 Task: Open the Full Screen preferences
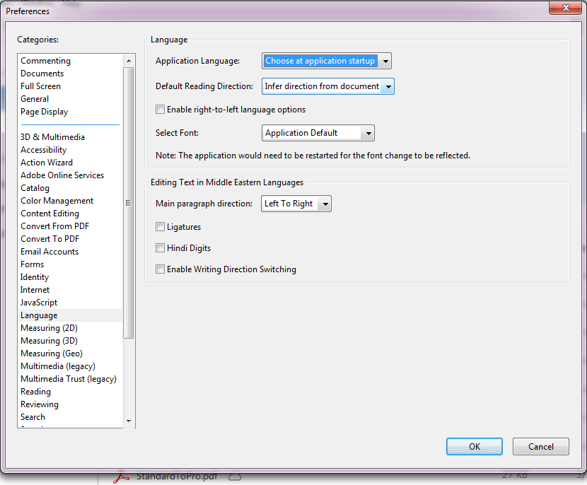[40, 86]
